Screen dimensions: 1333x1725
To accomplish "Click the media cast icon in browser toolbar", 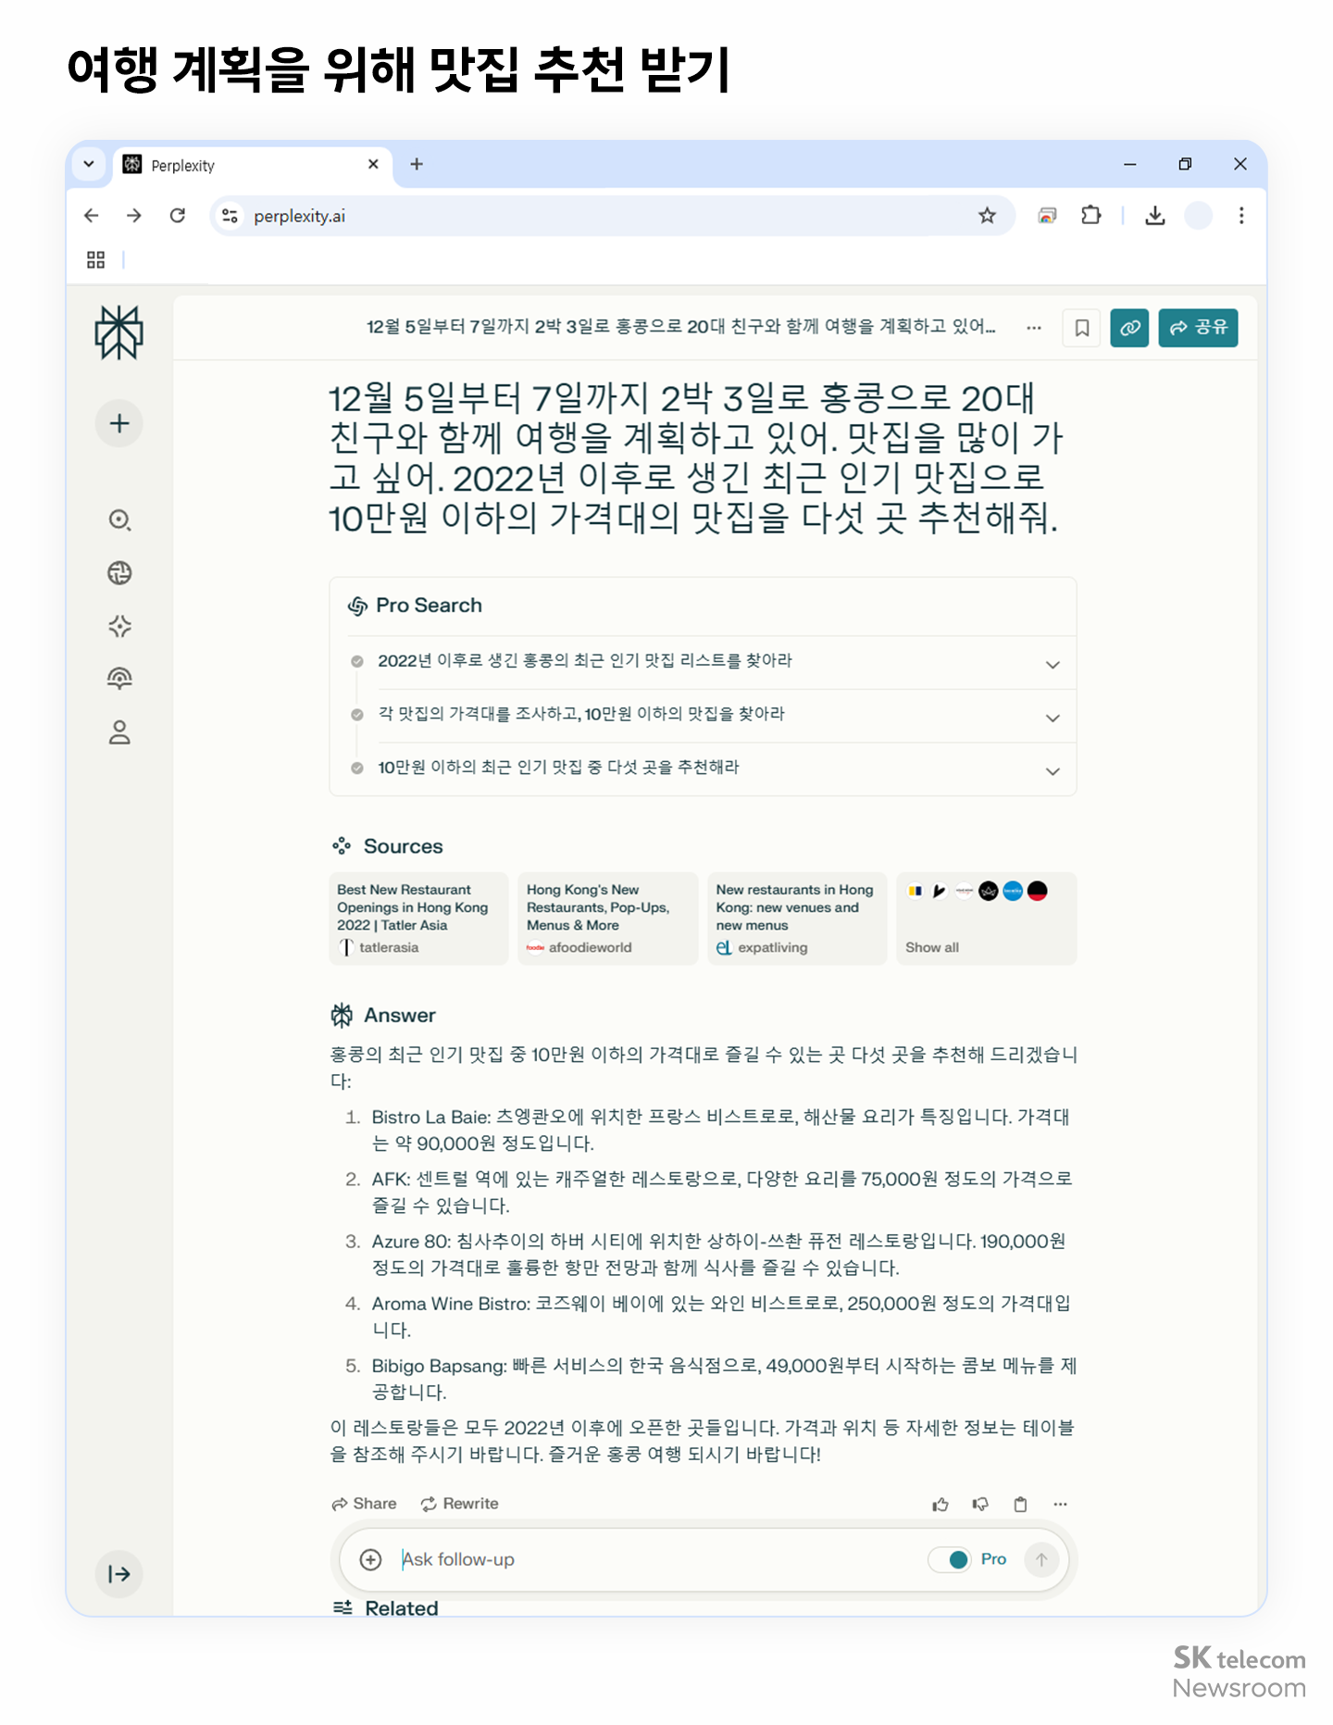I will pyautogui.click(x=1047, y=216).
